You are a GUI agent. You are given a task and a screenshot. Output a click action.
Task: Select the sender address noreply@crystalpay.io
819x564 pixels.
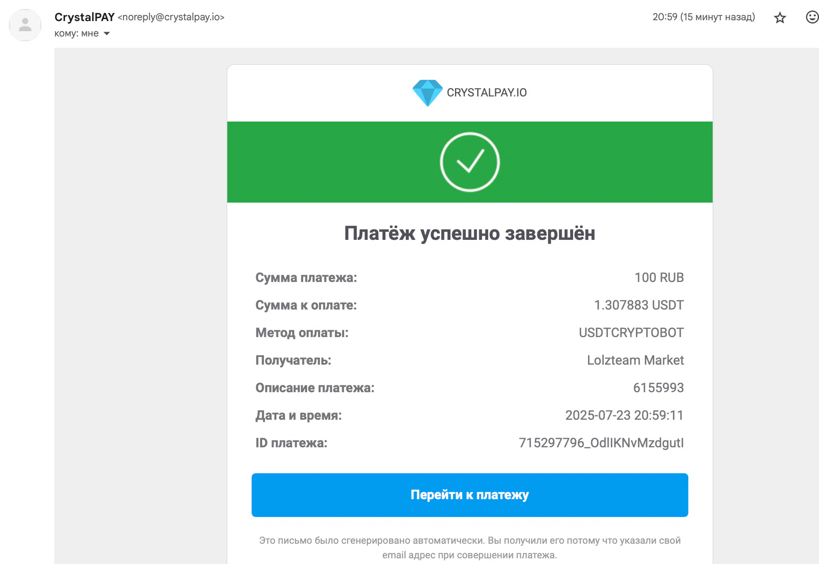pyautogui.click(x=171, y=17)
